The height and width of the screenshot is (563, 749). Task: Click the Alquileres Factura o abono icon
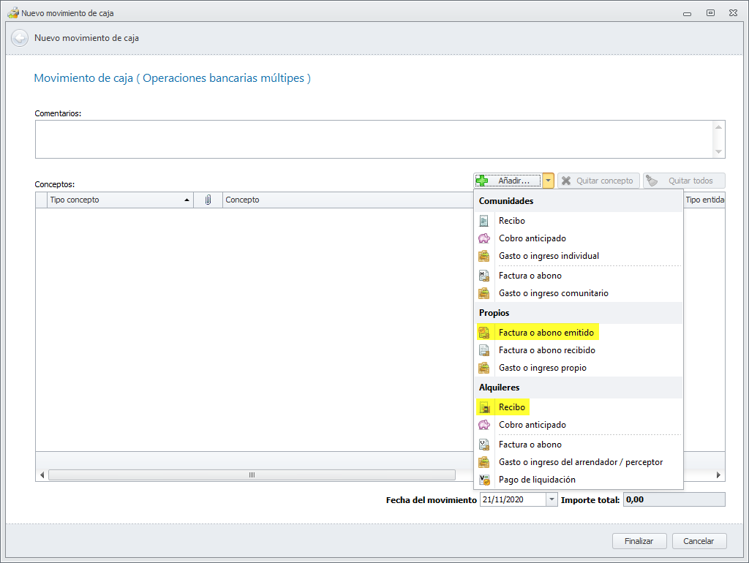tap(484, 445)
